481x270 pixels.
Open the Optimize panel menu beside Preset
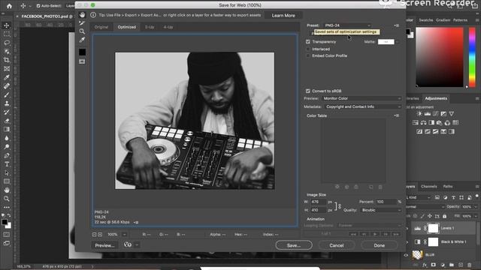397,25
